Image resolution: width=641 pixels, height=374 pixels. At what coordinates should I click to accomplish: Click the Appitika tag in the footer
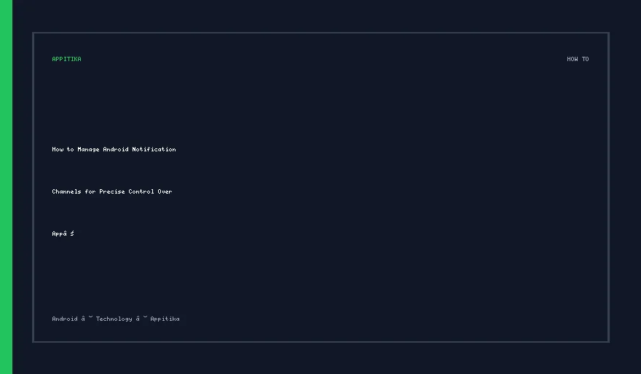coord(165,319)
